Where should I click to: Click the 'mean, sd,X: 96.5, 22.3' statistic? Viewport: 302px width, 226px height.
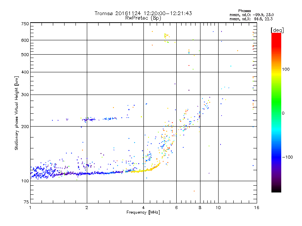251,19
